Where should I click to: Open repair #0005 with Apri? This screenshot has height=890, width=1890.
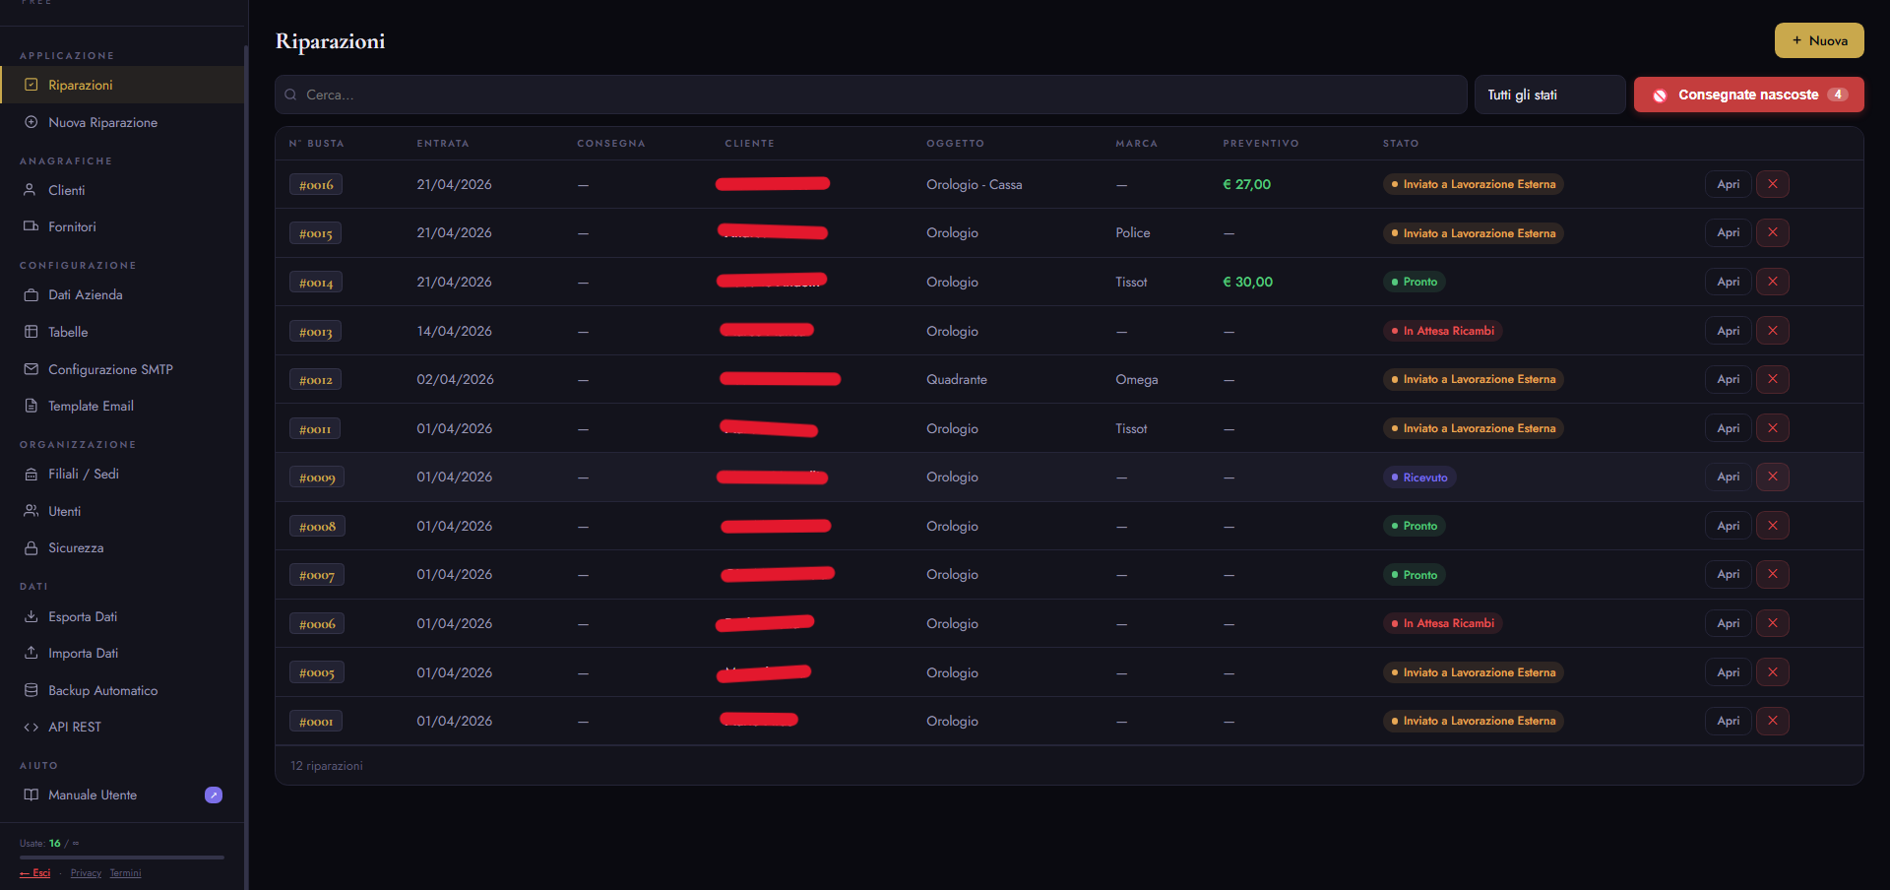pyautogui.click(x=1728, y=672)
